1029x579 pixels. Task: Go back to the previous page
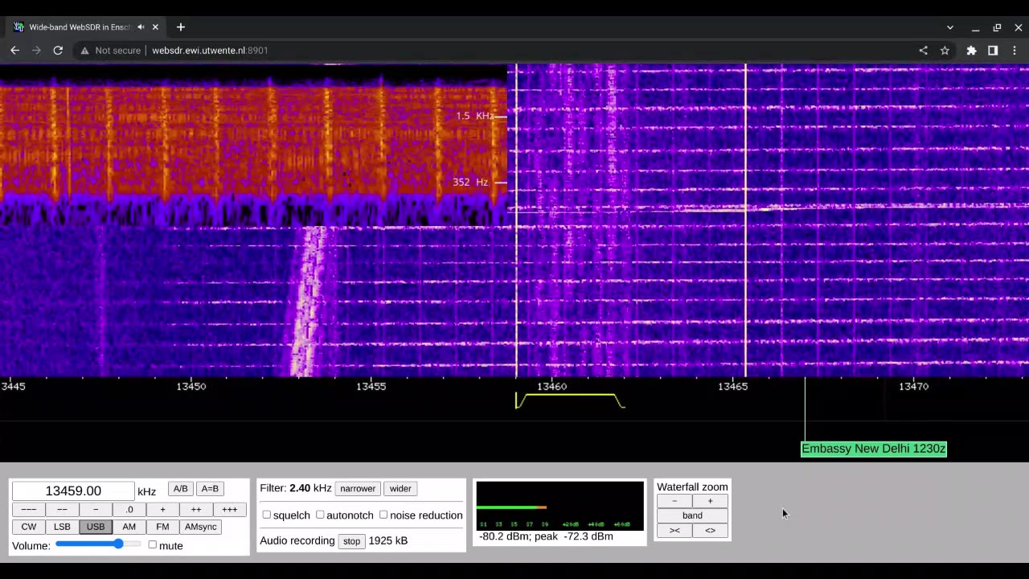click(14, 50)
